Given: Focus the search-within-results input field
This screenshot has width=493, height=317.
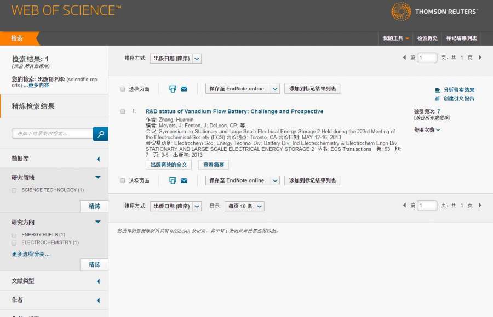Looking at the screenshot, I should (x=52, y=133).
